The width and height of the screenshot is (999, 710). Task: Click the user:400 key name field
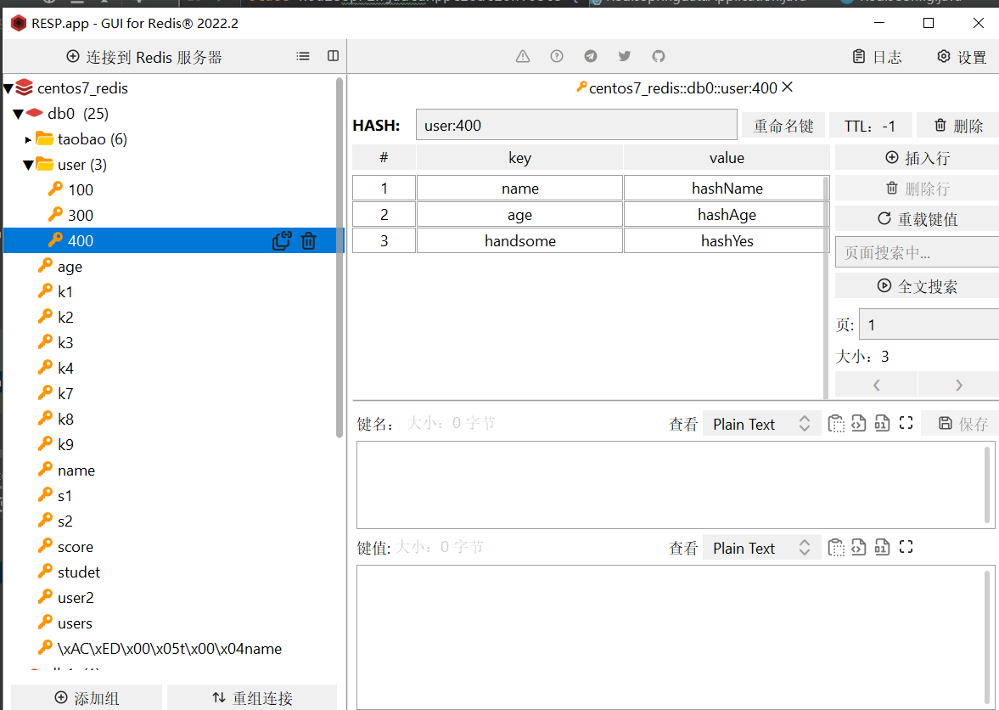[576, 125]
